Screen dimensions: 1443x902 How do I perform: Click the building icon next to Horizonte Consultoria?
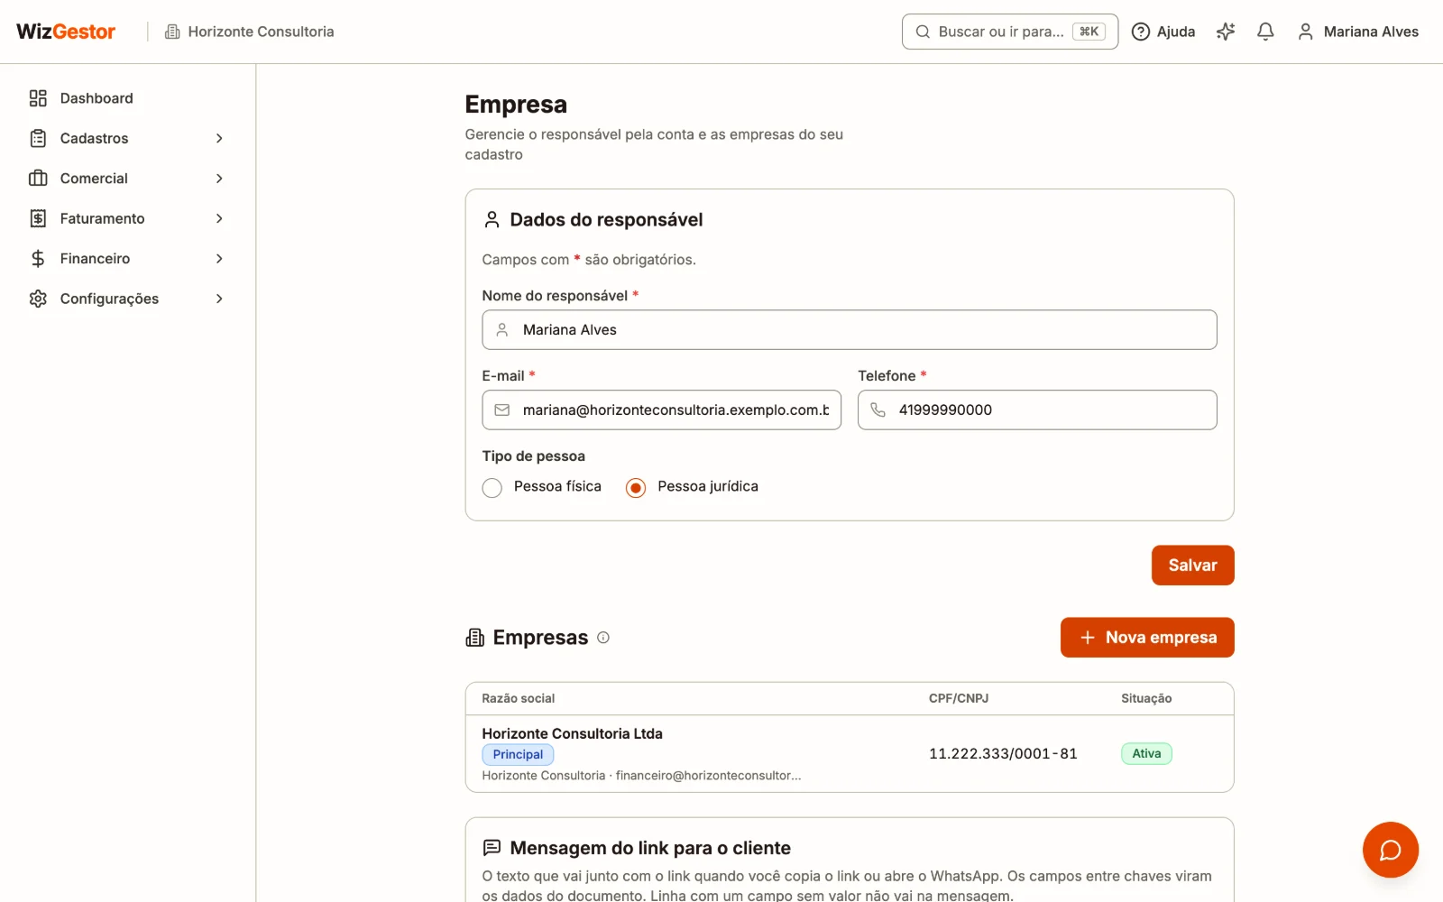pyautogui.click(x=172, y=32)
